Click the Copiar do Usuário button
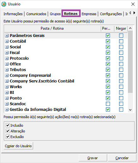138x163 pixels. (x=18, y=146)
